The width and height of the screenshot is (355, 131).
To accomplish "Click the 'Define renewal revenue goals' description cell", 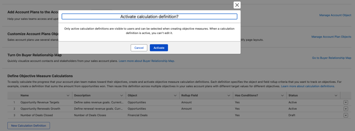I will 99,109.
